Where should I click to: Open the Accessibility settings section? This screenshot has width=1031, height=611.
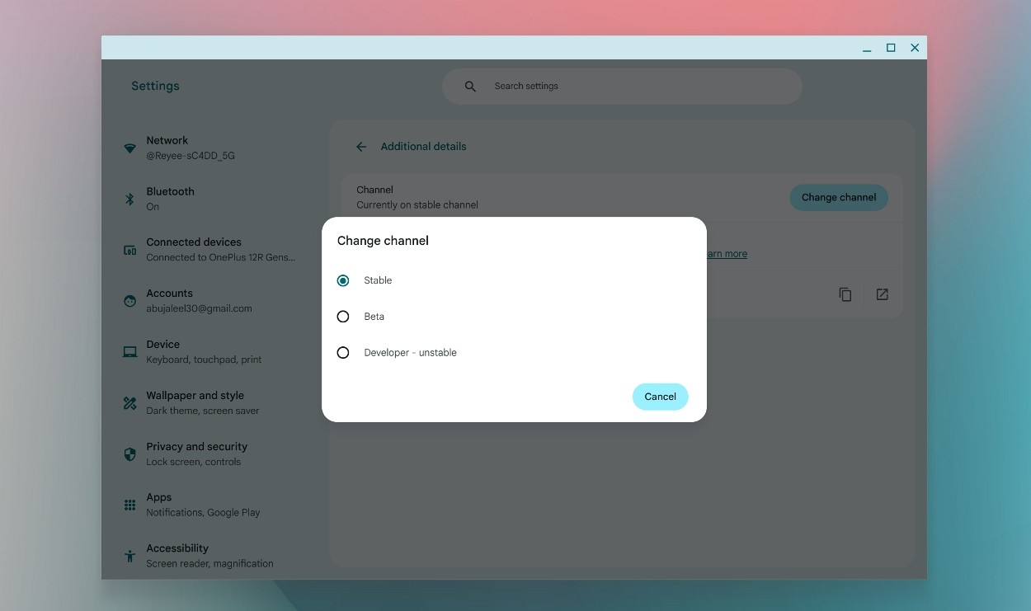pos(213,556)
